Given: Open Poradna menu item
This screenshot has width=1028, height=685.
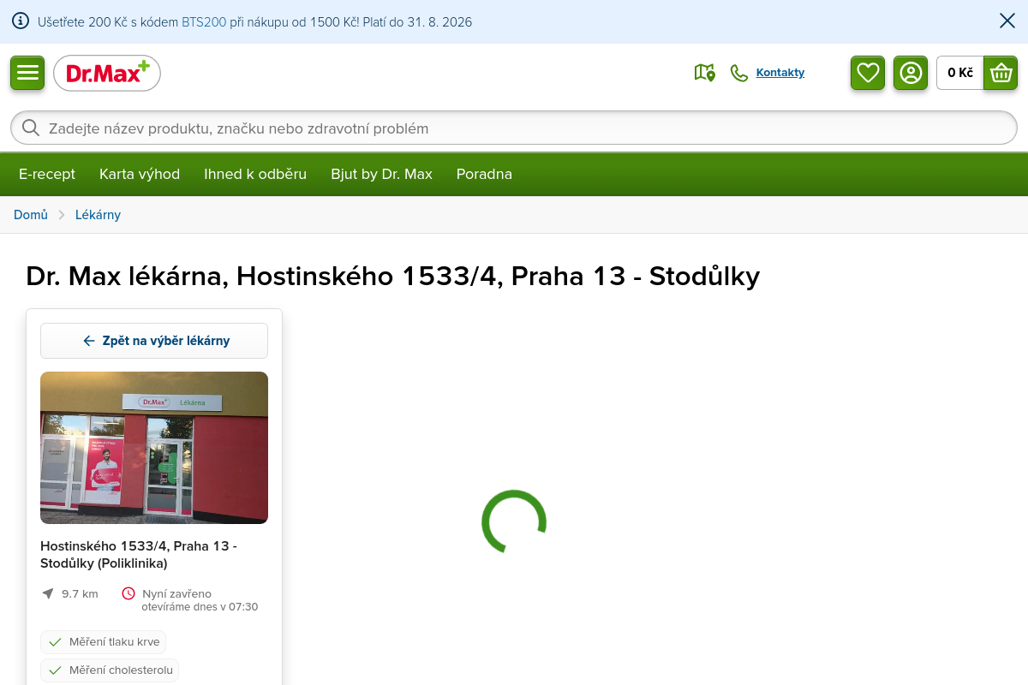Looking at the screenshot, I should pos(484,174).
